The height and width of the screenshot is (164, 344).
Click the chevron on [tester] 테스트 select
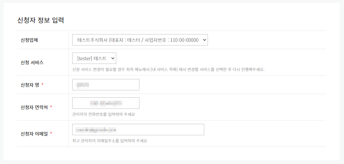pos(113,58)
